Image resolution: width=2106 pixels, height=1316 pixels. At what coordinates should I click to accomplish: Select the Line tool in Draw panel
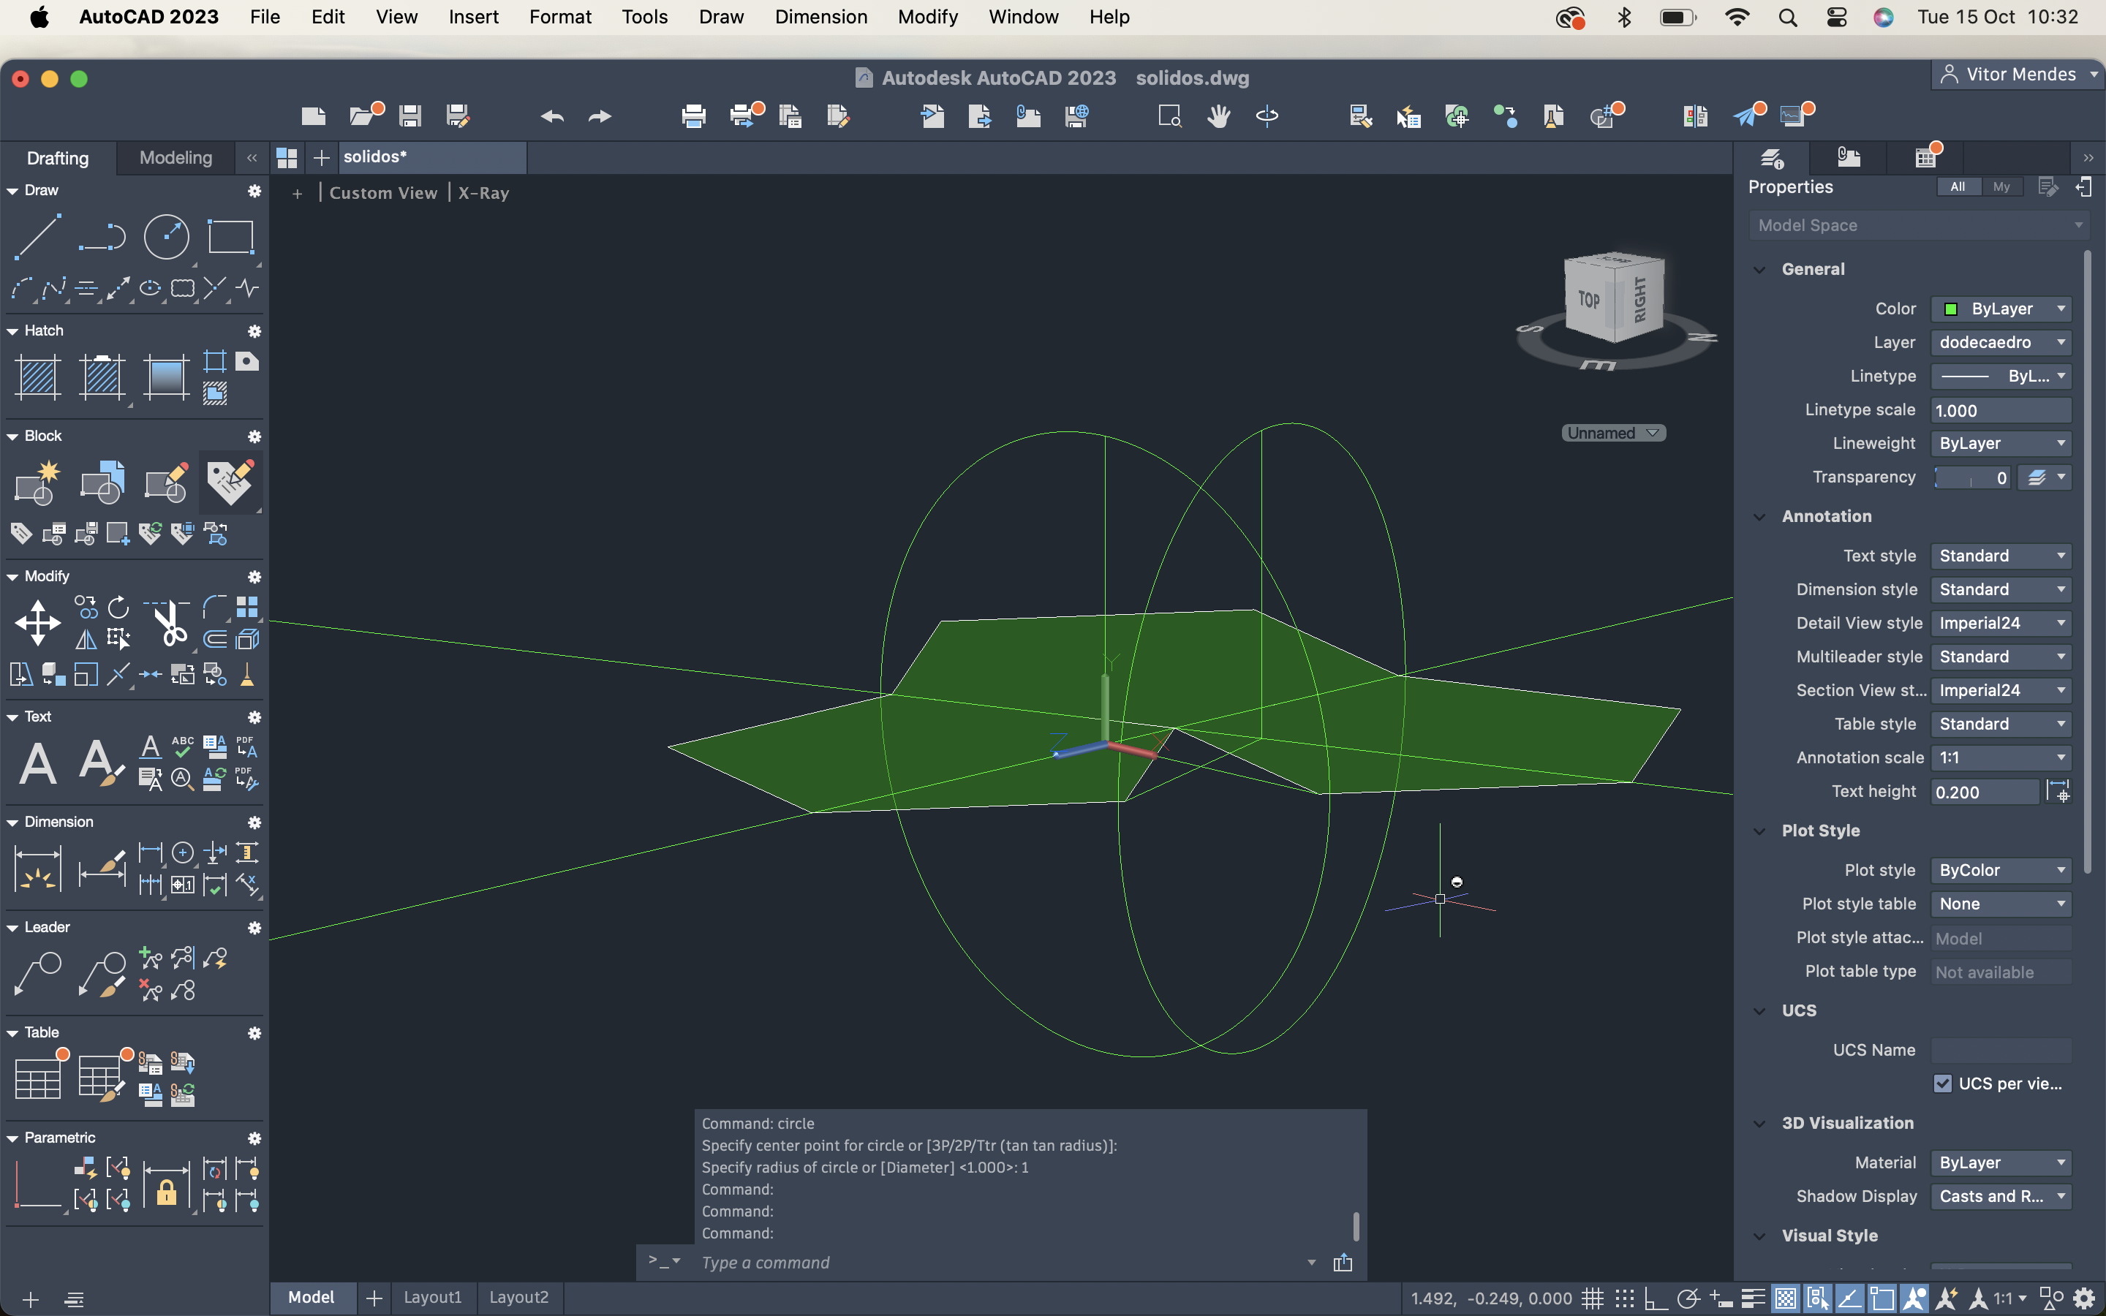tap(37, 236)
